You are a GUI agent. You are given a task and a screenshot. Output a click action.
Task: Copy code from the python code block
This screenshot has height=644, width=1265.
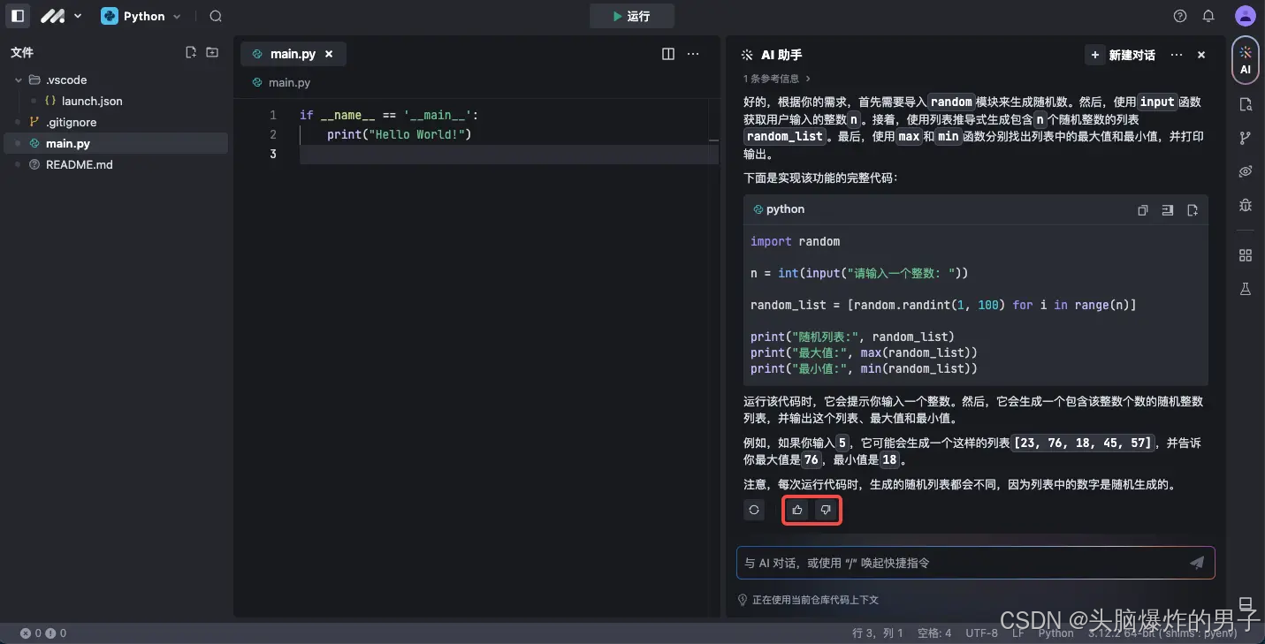click(x=1142, y=210)
